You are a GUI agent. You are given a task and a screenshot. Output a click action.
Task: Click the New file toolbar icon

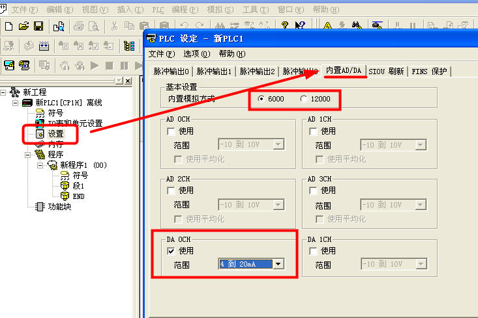9,26
